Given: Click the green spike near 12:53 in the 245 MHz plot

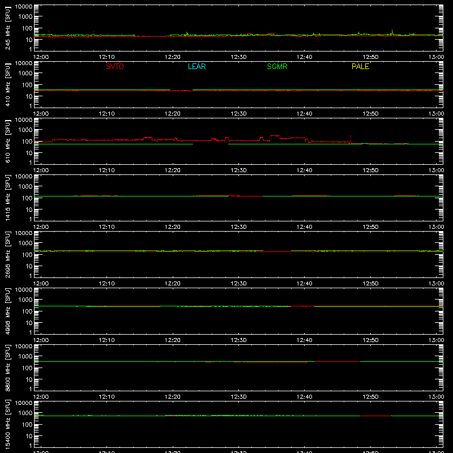Looking at the screenshot, I should (x=392, y=32).
